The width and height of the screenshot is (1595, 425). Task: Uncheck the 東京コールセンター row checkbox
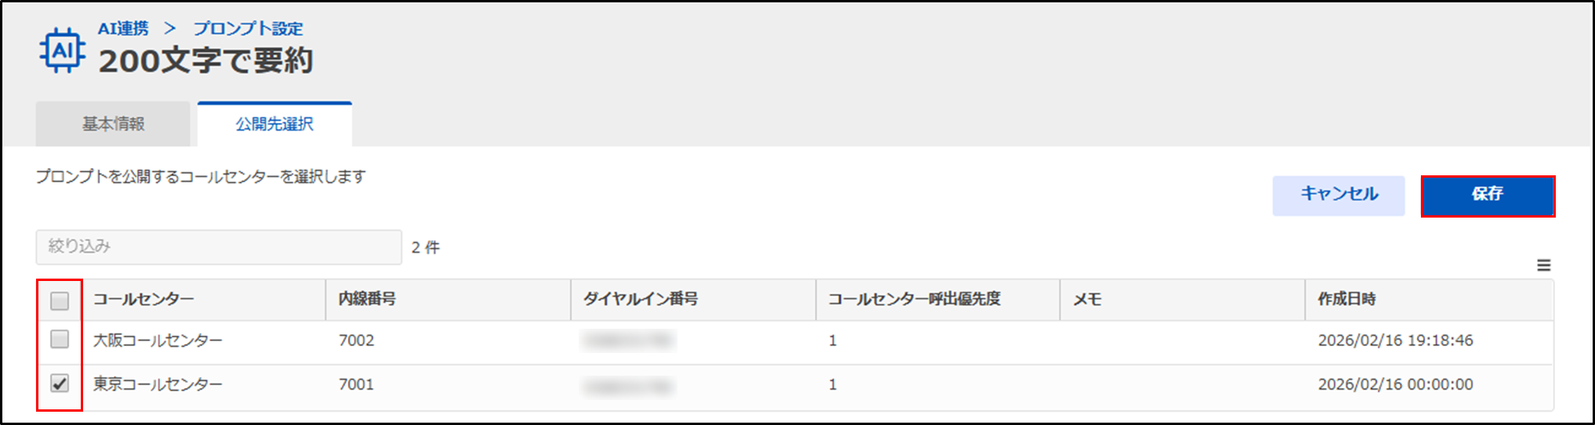tap(60, 384)
